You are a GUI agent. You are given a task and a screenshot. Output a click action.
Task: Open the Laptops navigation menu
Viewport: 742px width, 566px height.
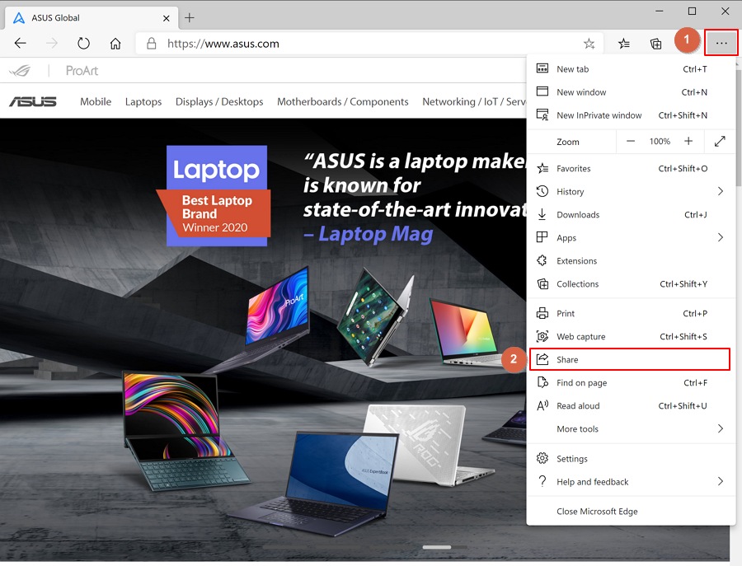coord(143,101)
